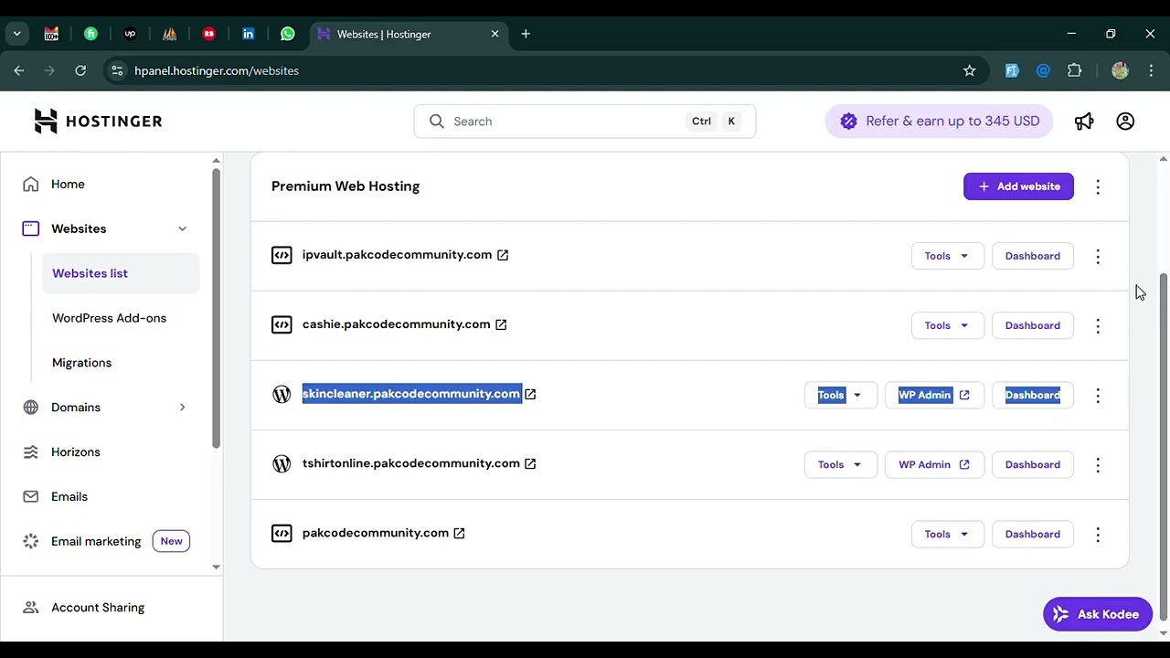Click WordPress logo beside tshirtonline site

282,463
